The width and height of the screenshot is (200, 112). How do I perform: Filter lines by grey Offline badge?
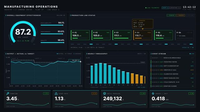pos(190,15)
